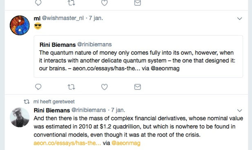The width and height of the screenshot is (252, 150).
Task: Click Rini Biemans name in retweeted tweet
Action: [x=52, y=110]
